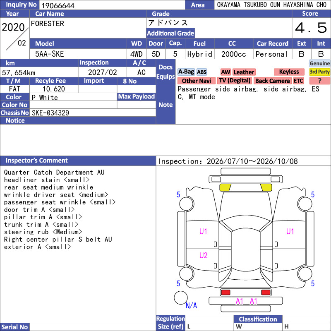Select the 3rd Party legend swatch
Viewport: 331px width, 331px height.
point(319,72)
